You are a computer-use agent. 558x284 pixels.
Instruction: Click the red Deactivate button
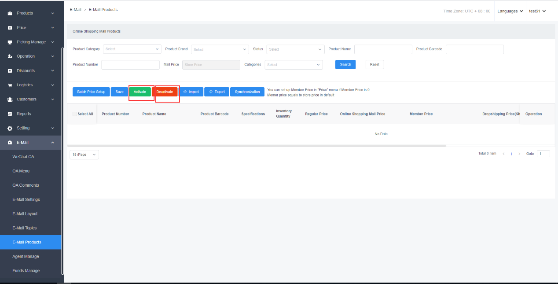(165, 92)
